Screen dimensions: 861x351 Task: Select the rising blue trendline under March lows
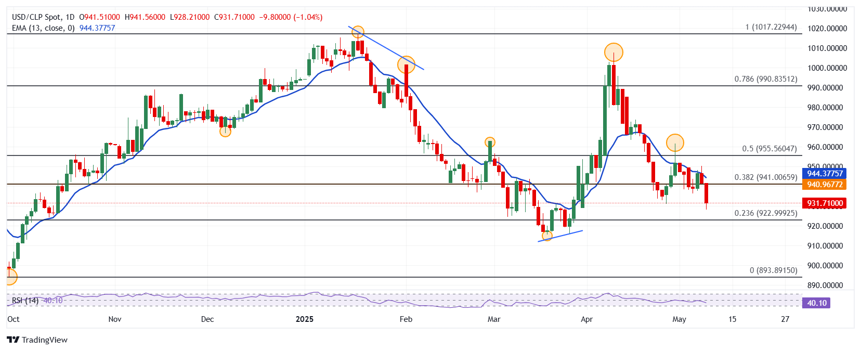click(560, 236)
